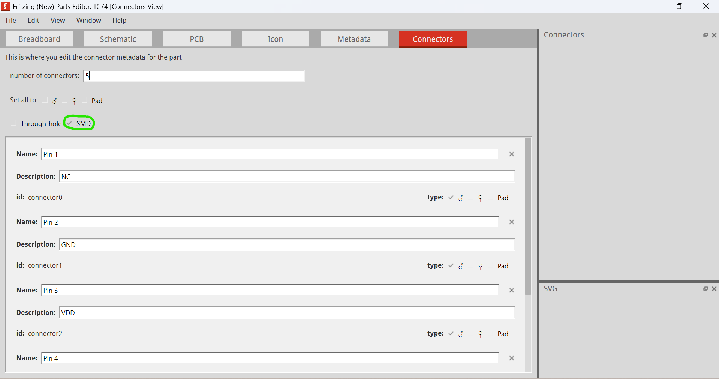Click the number of connectors field

pos(194,76)
